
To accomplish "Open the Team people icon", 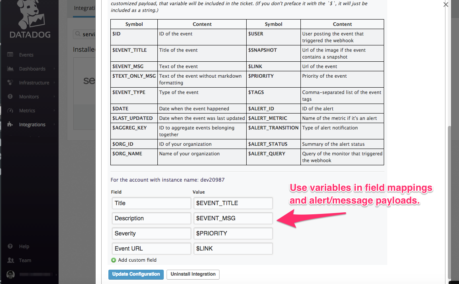I will coord(10,260).
